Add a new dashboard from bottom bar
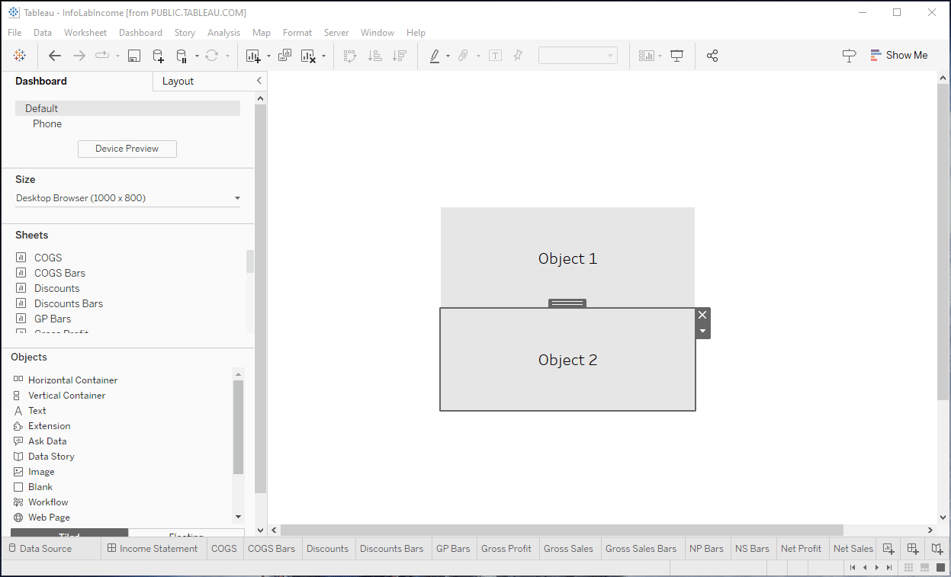Image resolution: width=951 pixels, height=577 pixels. [912, 548]
